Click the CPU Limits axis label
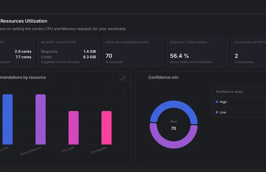 pyautogui.click(x=68, y=149)
